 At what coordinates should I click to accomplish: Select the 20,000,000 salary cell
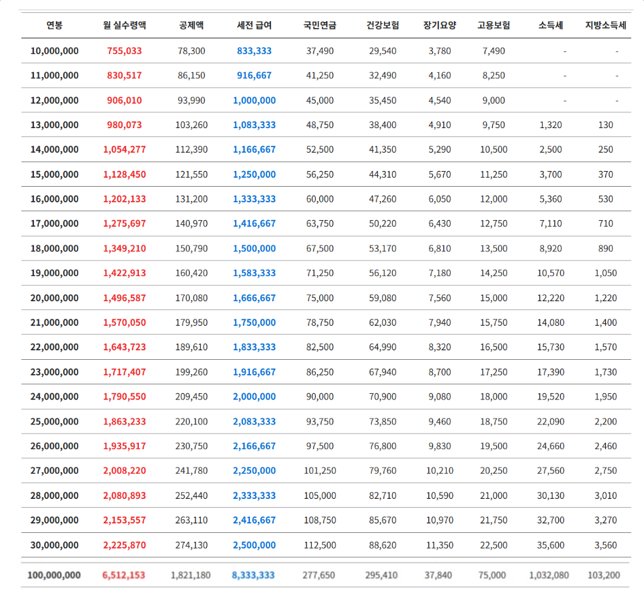[x=54, y=298]
